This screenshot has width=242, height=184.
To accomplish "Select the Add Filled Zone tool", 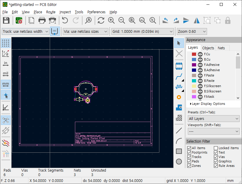I will click(x=179, y=108).
